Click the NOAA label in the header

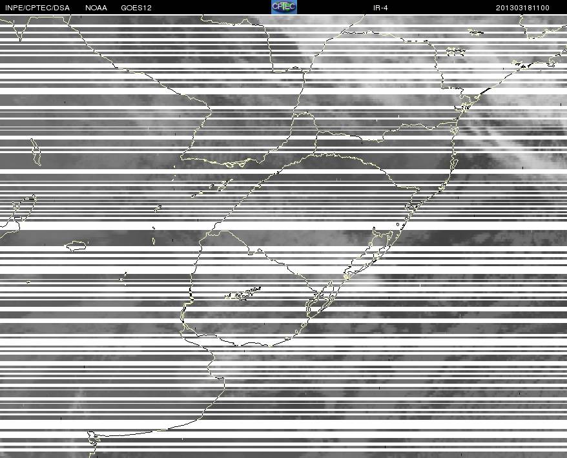click(96, 8)
